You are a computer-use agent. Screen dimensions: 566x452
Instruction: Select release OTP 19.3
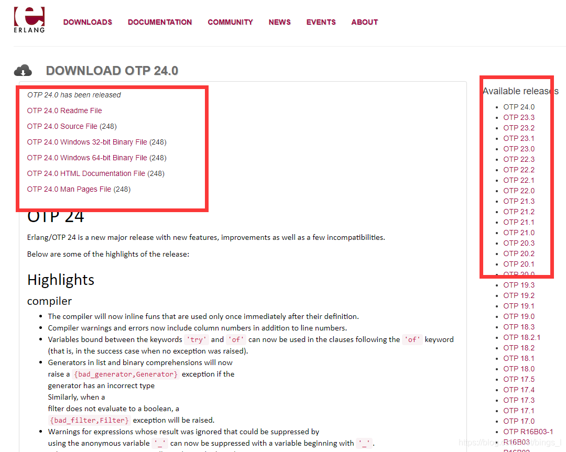tap(519, 285)
